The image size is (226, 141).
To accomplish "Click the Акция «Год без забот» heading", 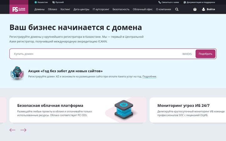I will click(65, 71).
